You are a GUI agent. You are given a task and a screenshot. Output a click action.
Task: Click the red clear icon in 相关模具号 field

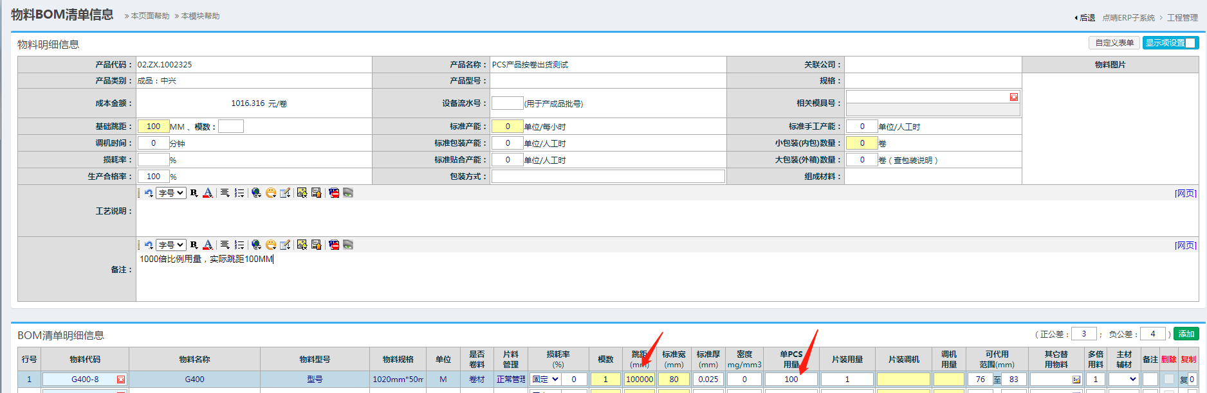1014,97
